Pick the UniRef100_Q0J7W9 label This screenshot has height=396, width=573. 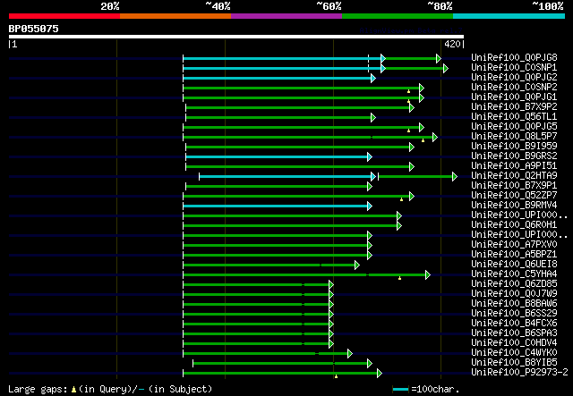point(514,294)
